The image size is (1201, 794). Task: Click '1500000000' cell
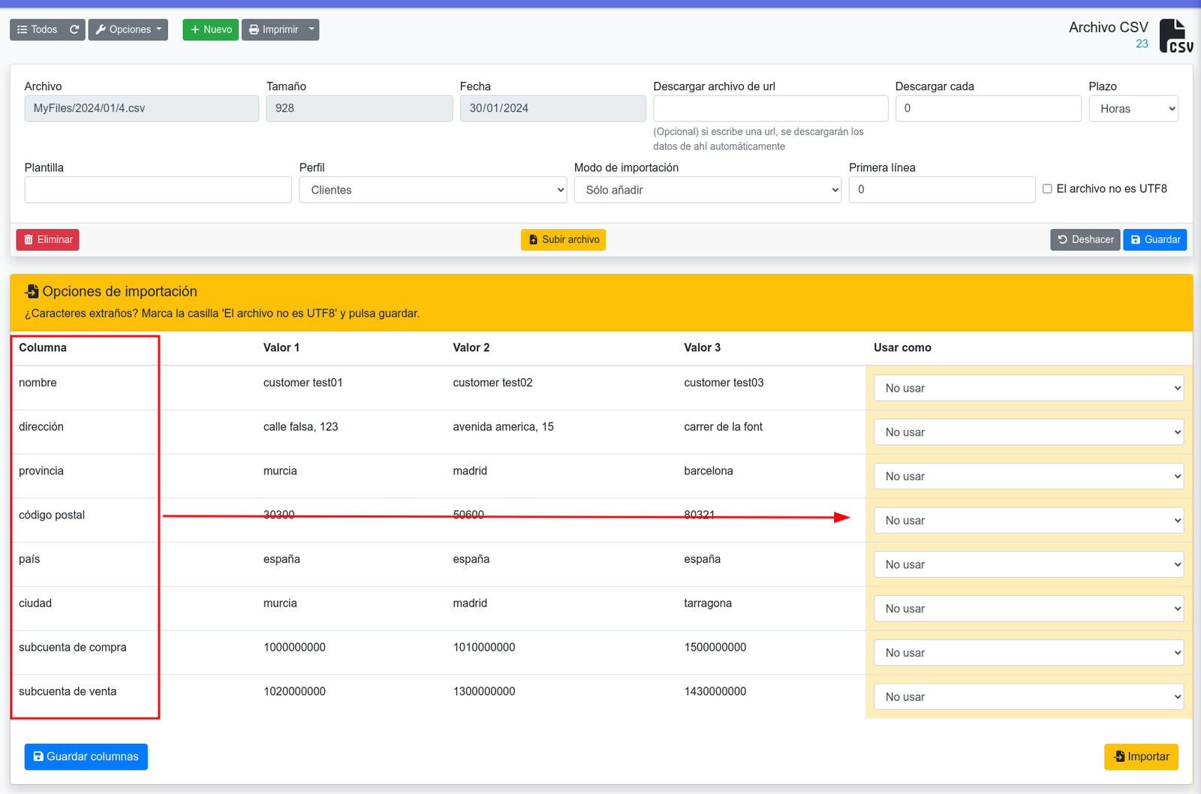pos(715,648)
